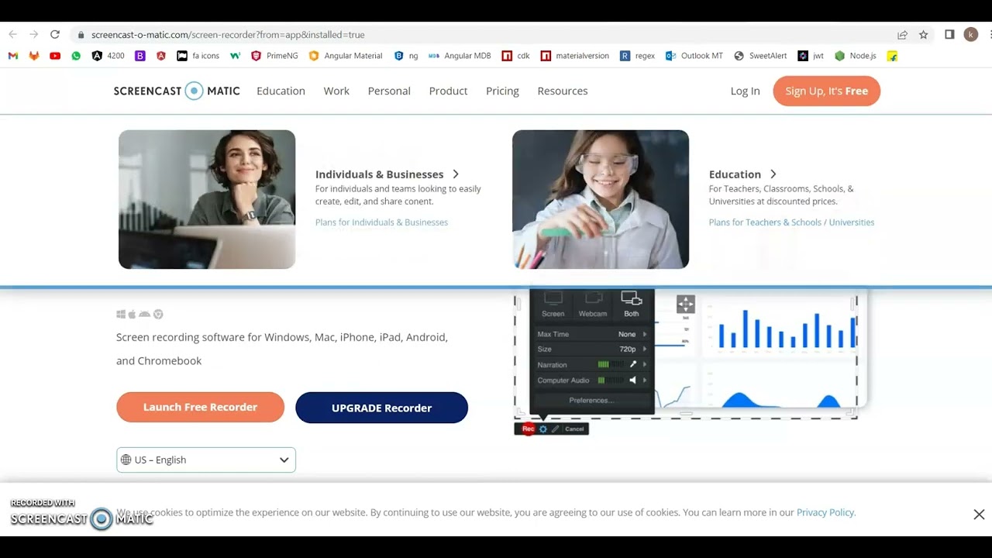The height and width of the screenshot is (558, 992).
Task: Bookmark this tab with the star icon
Action: (924, 35)
